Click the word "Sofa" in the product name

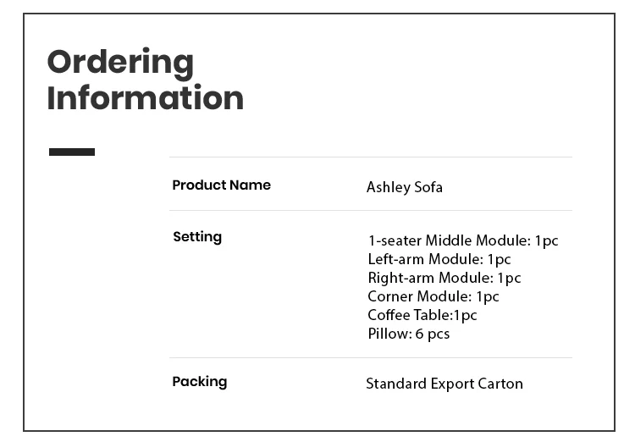tap(428, 187)
